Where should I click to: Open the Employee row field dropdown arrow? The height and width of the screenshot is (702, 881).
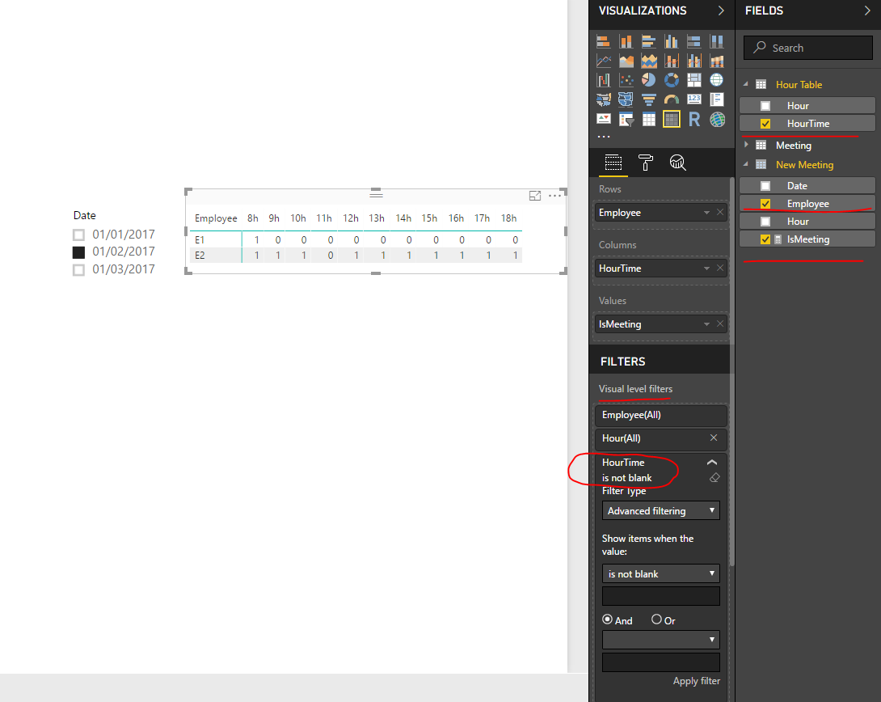(706, 213)
